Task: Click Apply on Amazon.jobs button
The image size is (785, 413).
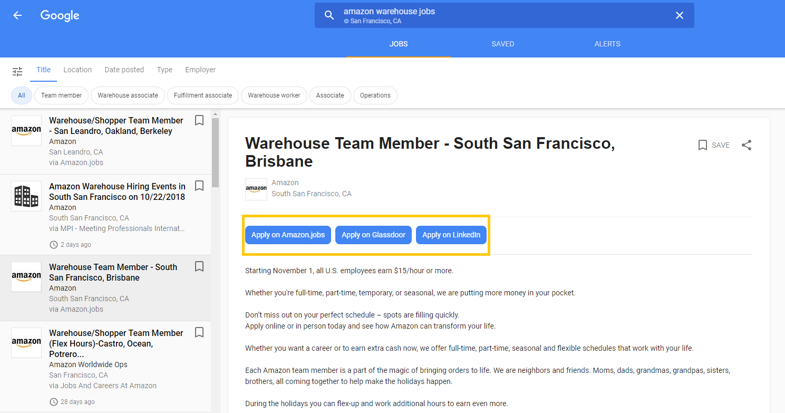Action: [288, 235]
